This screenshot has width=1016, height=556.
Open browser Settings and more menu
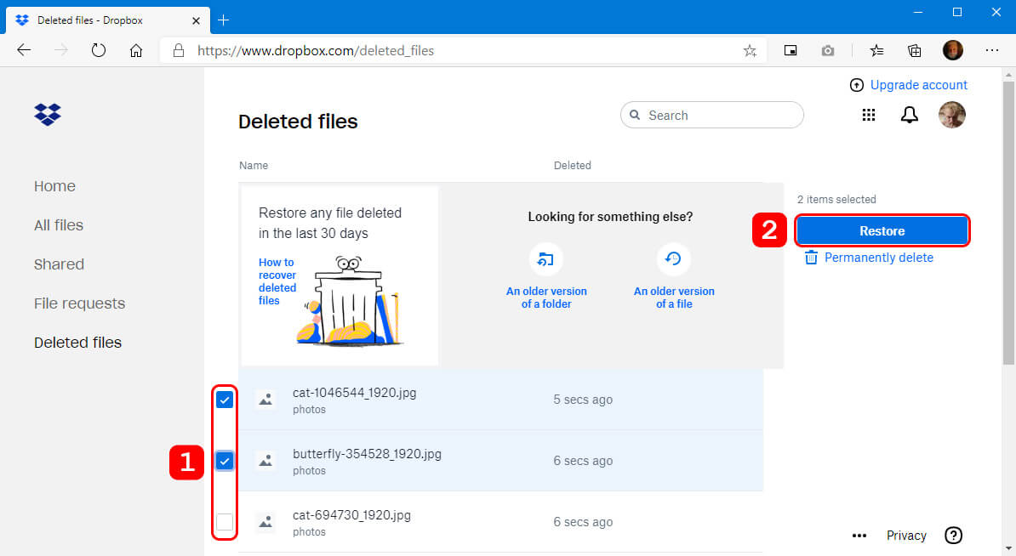991,51
